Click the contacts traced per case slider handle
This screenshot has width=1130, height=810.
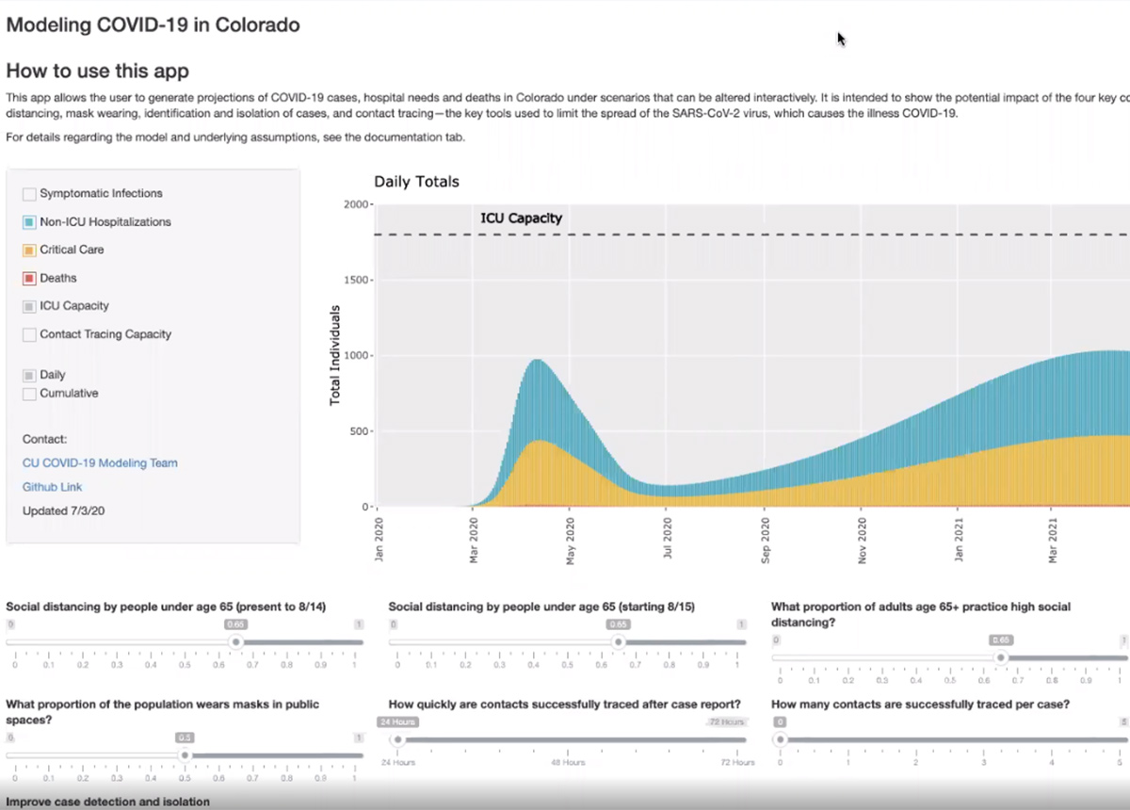781,740
